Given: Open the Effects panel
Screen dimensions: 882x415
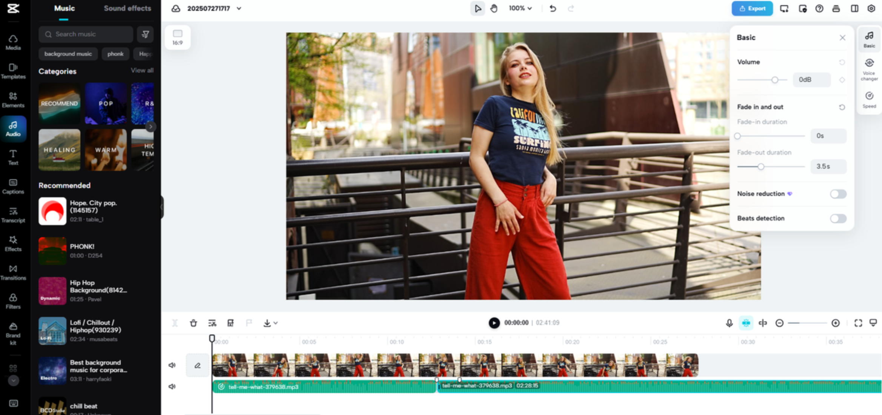Looking at the screenshot, I should (x=13, y=243).
